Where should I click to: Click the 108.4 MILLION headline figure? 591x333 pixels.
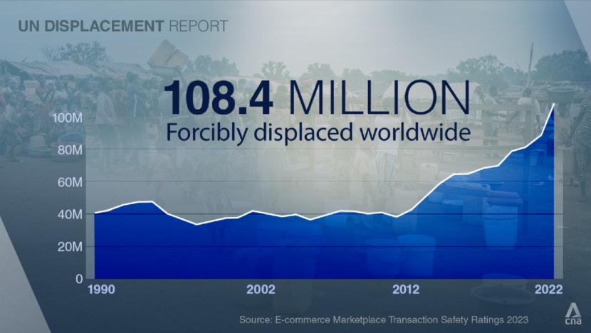click(317, 97)
